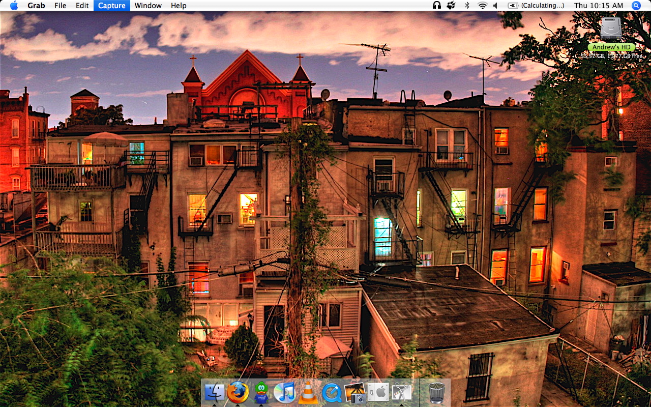The height and width of the screenshot is (407, 651).
Task: Open Firefox from the Dock
Action: (x=238, y=392)
